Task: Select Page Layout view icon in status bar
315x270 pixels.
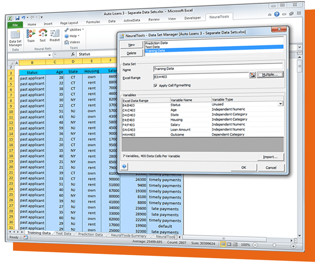Action: pos(229,244)
